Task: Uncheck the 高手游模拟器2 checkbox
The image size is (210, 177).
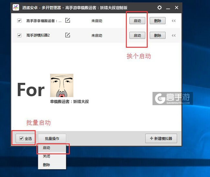Action: tap(19, 35)
